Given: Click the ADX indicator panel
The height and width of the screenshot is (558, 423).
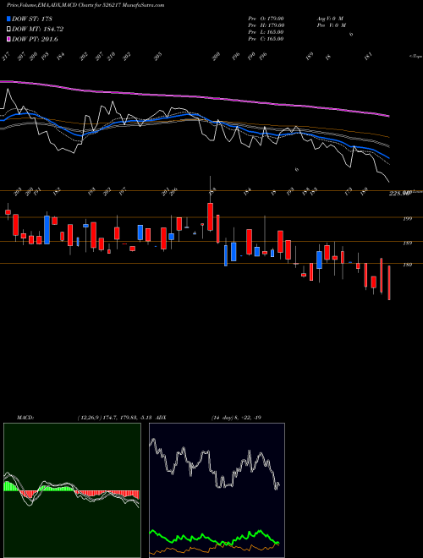Looking at the screenshot, I should click(x=217, y=490).
